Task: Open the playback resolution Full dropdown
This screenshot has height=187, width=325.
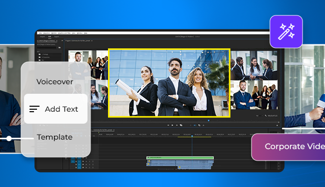Action: (x=259, y=116)
